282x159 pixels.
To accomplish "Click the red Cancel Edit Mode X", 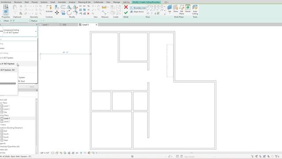I will (126, 7).
